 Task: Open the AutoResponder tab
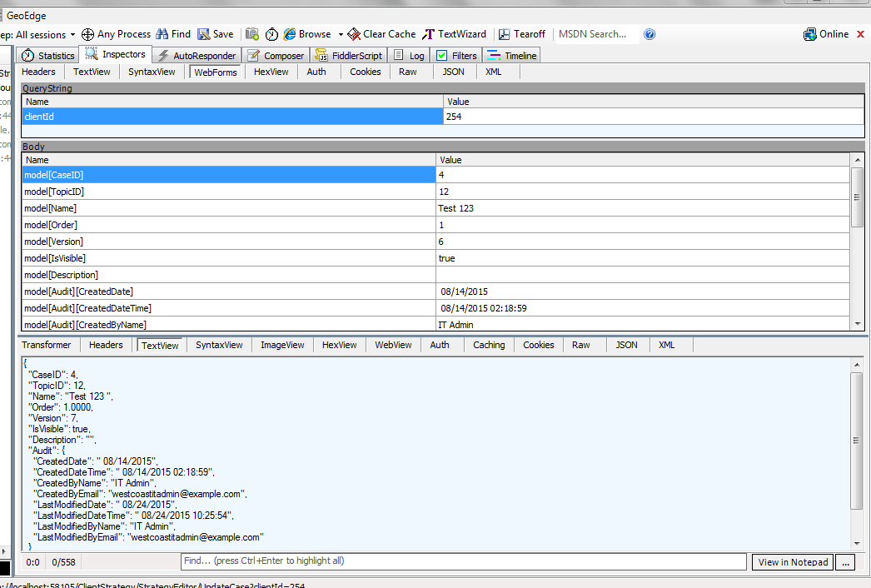pyautogui.click(x=197, y=56)
